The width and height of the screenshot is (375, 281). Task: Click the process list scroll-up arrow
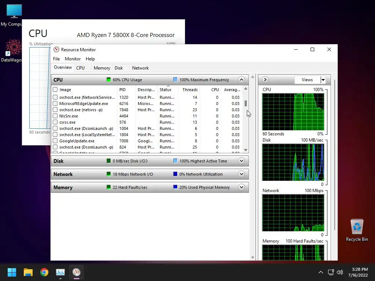click(246, 89)
